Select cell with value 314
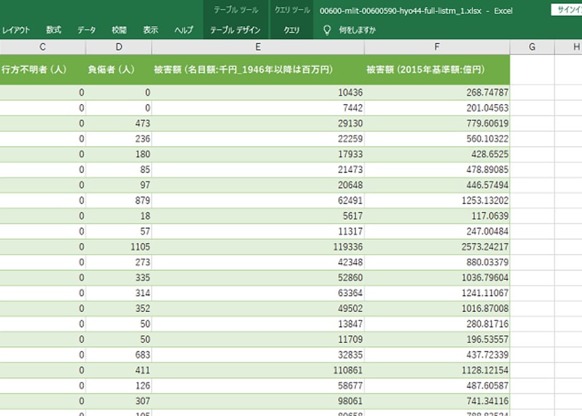 (x=119, y=293)
